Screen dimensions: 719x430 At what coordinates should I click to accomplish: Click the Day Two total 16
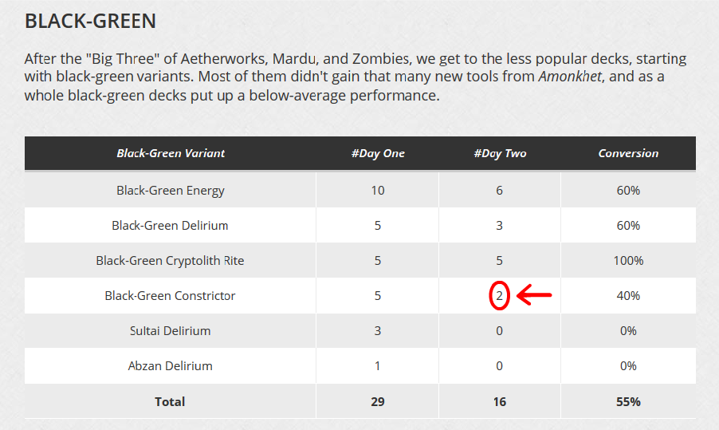(x=499, y=401)
